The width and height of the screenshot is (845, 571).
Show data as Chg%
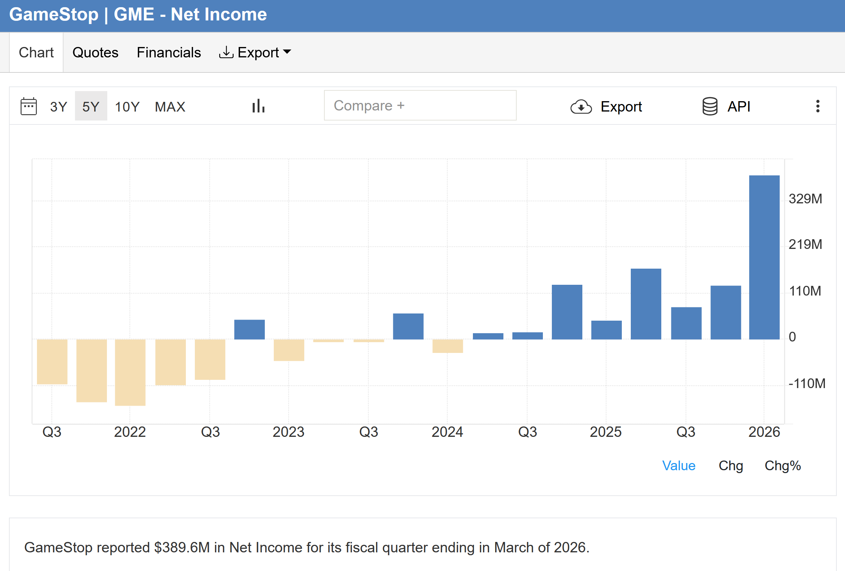point(783,466)
